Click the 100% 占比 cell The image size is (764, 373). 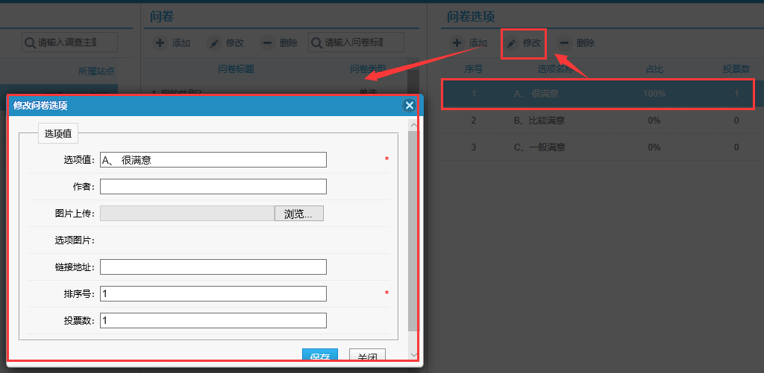coord(654,93)
